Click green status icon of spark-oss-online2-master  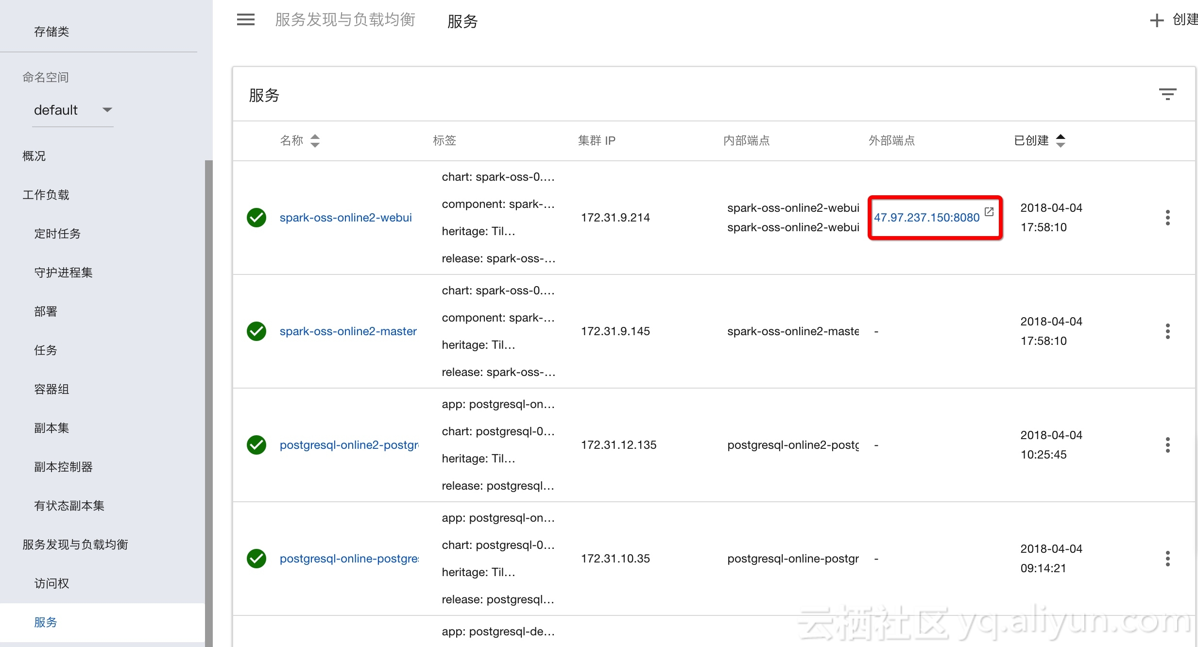click(x=257, y=331)
